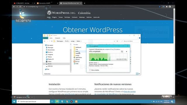This screenshot has width=187, height=105.
Task: Select Objetos 3D in navigation pane
Action: (50, 59)
